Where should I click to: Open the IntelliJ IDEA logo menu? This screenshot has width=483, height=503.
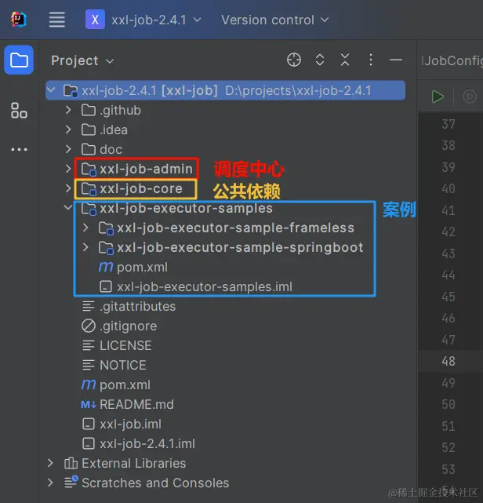click(19, 20)
